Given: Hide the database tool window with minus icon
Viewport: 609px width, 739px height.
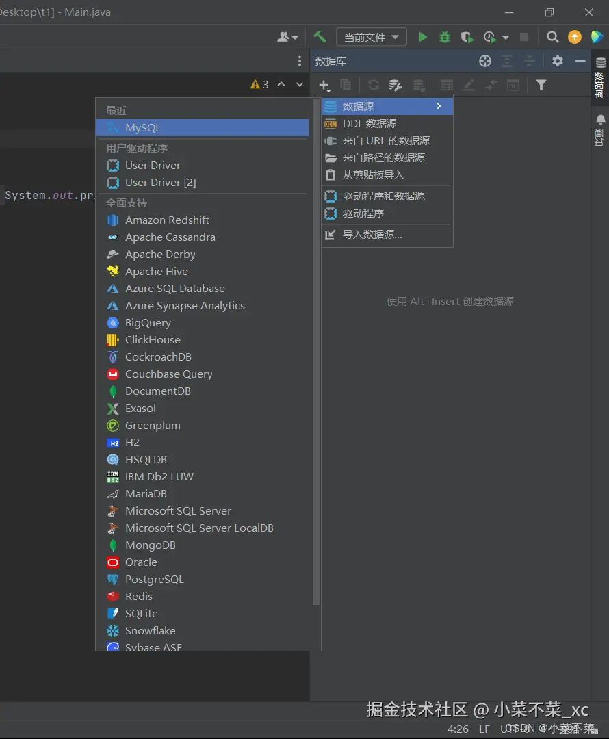Looking at the screenshot, I should tap(580, 61).
